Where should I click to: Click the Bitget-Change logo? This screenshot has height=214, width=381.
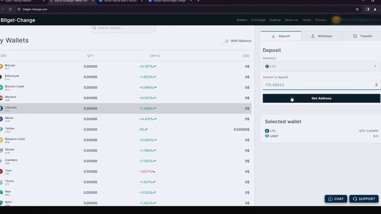(x=18, y=20)
